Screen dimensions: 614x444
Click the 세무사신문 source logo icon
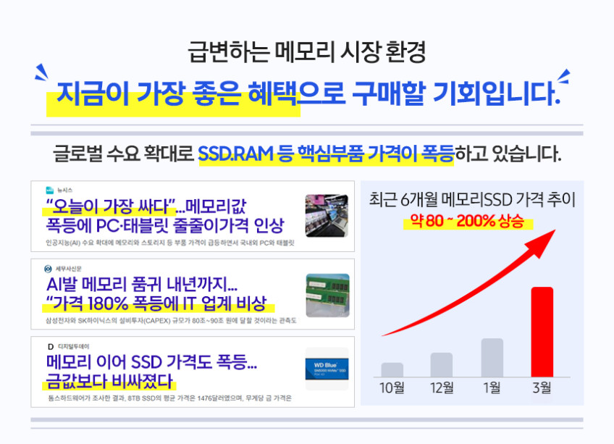point(48,269)
